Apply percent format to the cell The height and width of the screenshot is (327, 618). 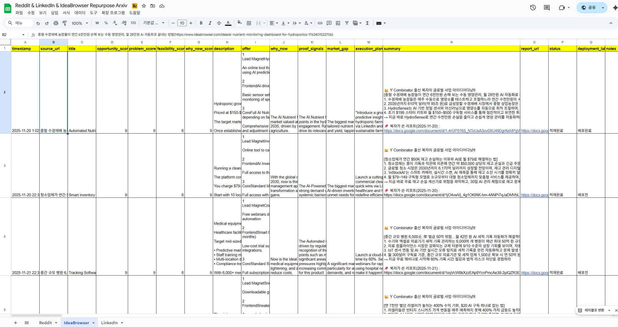106,23
